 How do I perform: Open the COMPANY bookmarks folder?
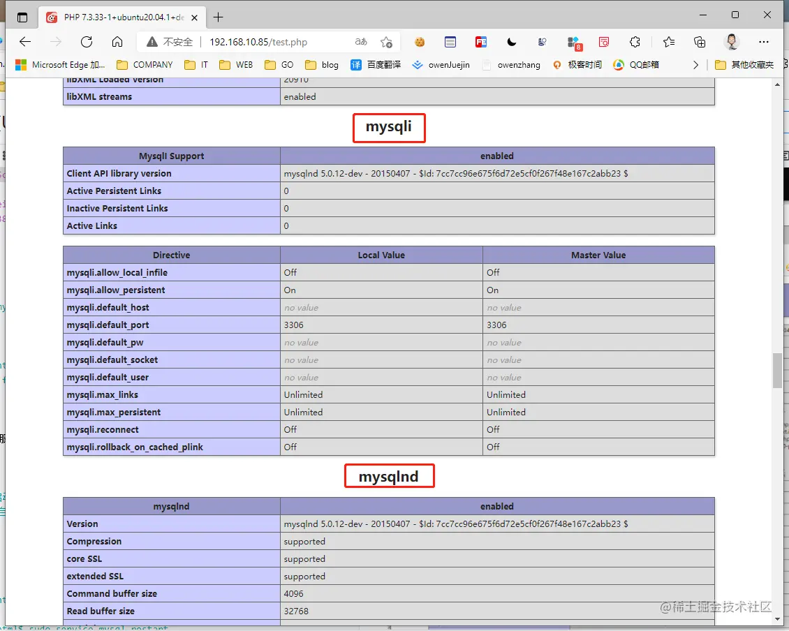145,65
